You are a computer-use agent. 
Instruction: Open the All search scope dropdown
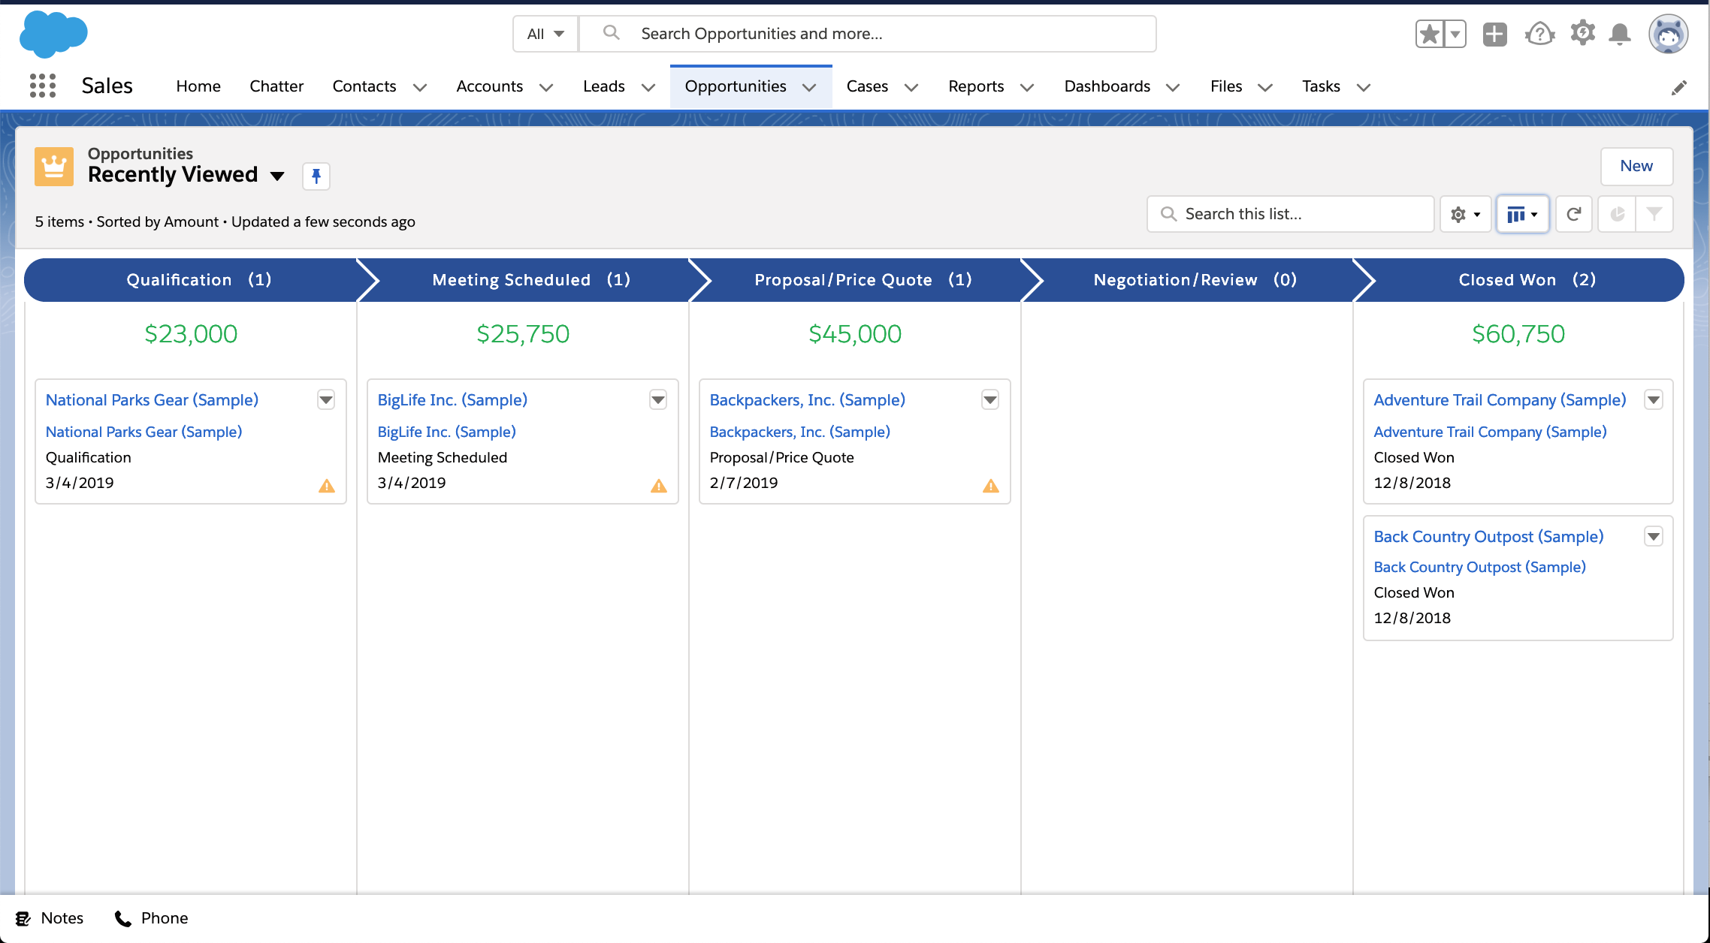(x=545, y=34)
